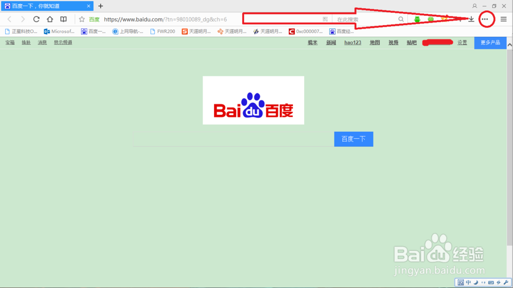Click the green 百度 site identity label
The image size is (513, 288).
[94, 19]
